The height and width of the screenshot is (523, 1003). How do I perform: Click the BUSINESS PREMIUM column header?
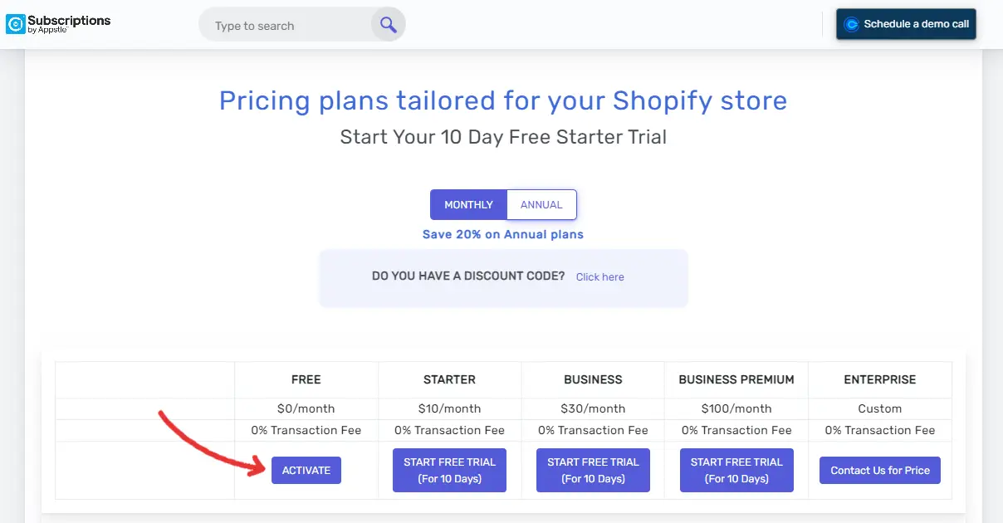736,379
